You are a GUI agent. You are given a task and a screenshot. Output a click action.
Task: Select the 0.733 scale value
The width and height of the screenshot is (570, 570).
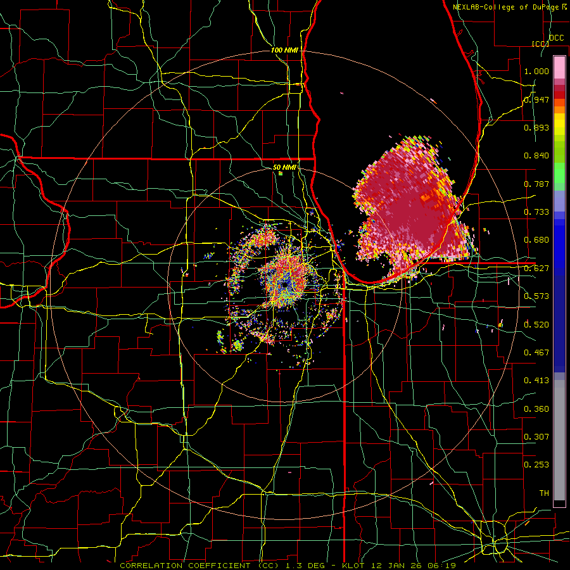[x=536, y=212]
